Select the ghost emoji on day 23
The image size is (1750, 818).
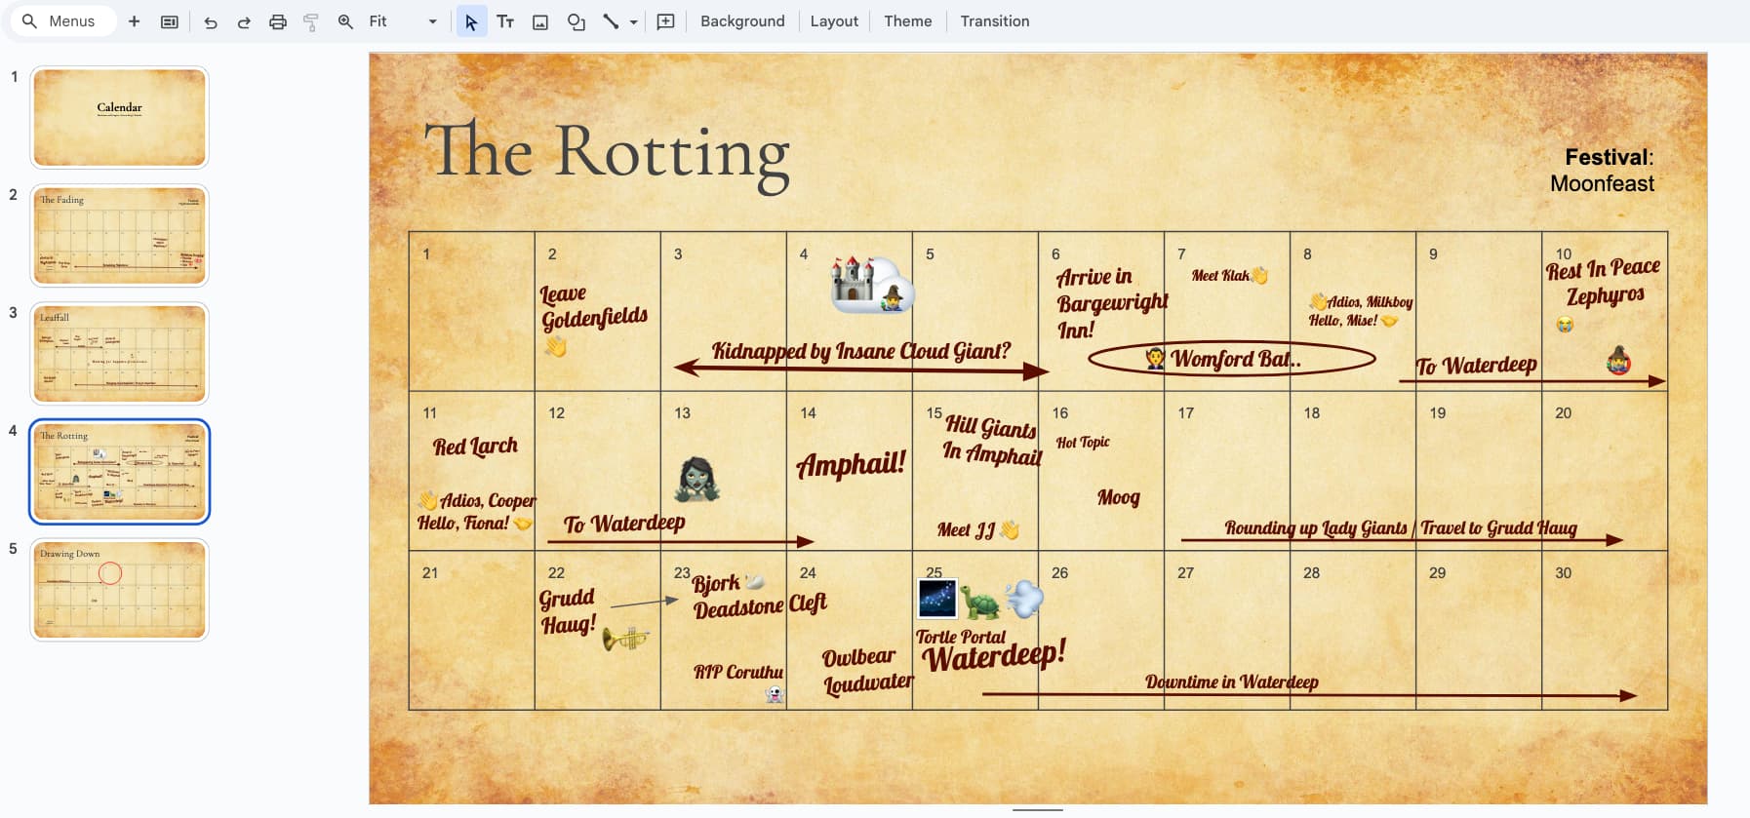click(776, 694)
